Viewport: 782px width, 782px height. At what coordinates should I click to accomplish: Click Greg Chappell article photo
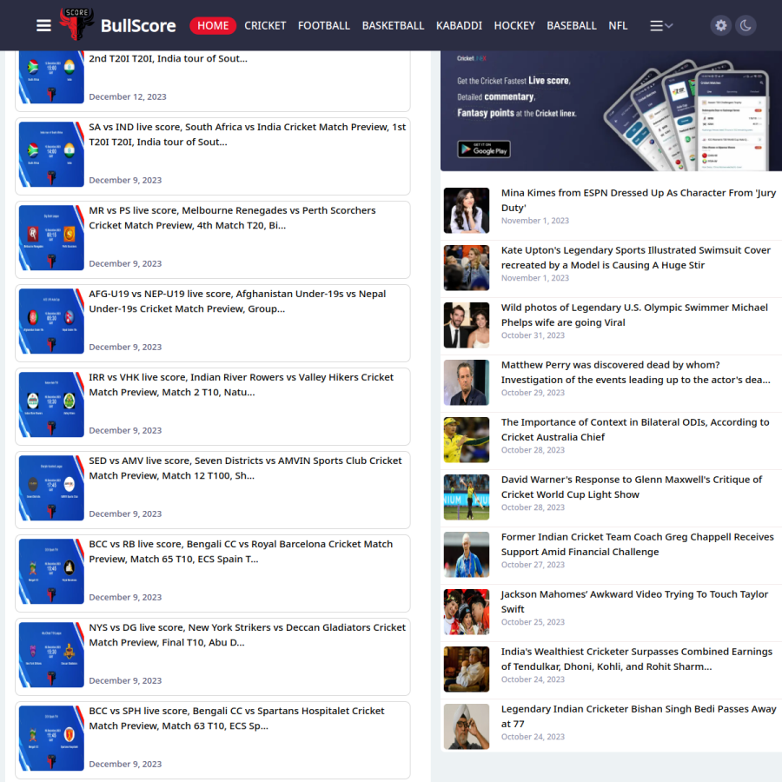click(x=467, y=554)
